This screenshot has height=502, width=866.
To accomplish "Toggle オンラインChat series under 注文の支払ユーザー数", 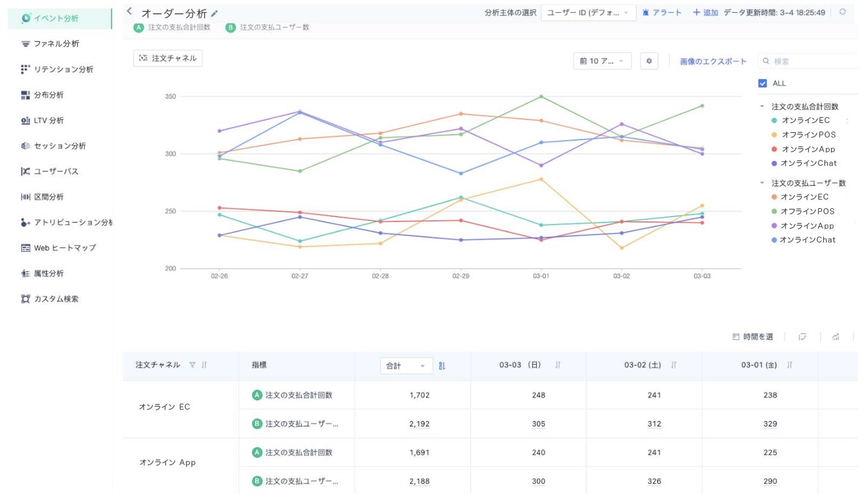I will point(807,240).
